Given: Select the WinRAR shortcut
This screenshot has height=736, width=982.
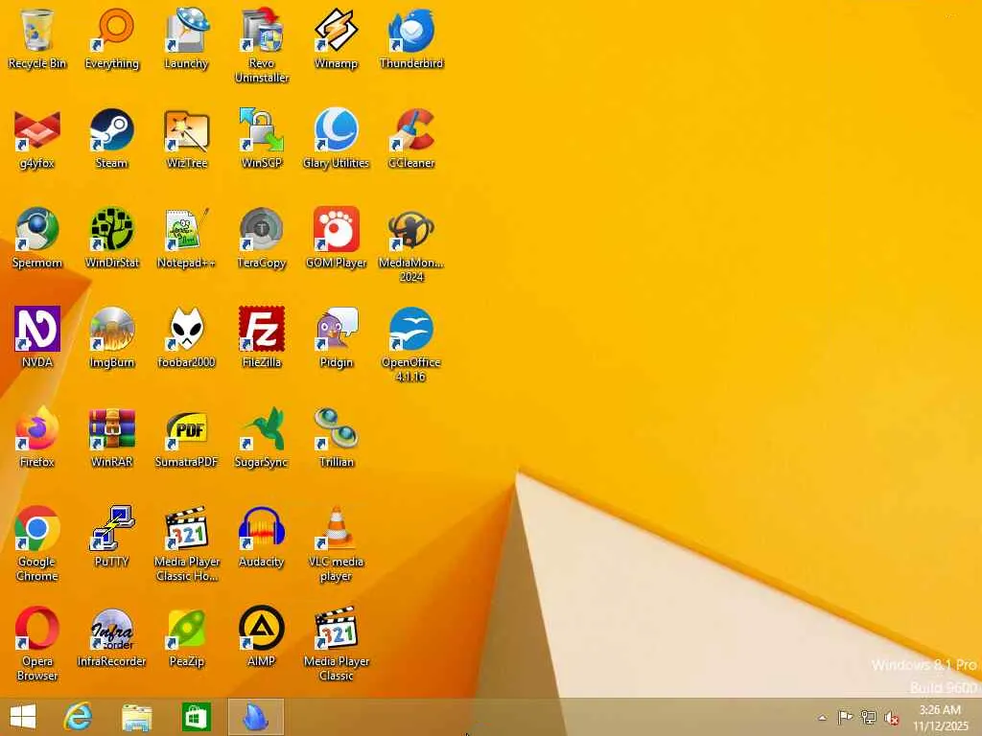Looking at the screenshot, I should tap(112, 437).
